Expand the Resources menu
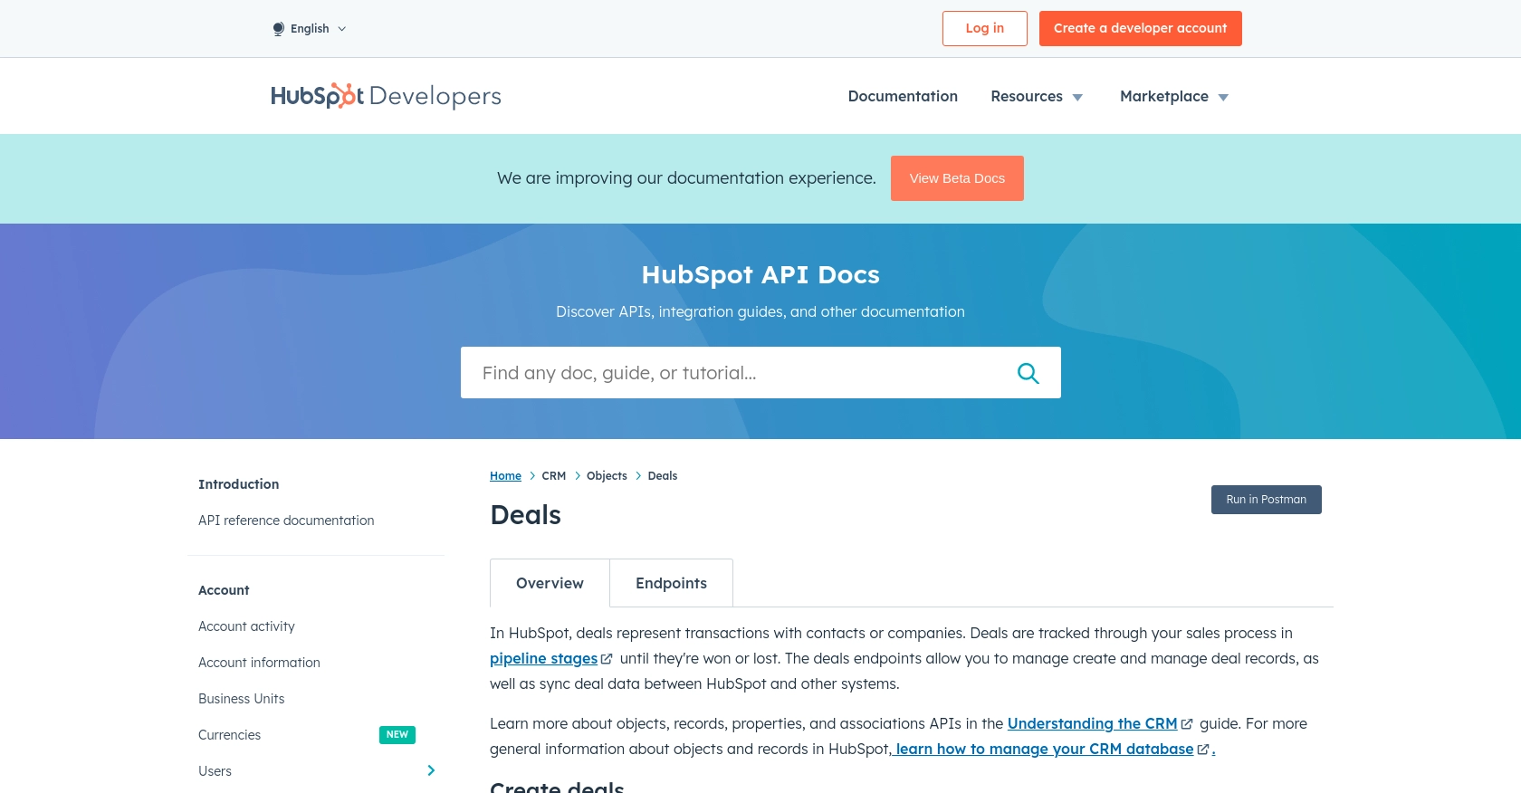 (x=1037, y=96)
